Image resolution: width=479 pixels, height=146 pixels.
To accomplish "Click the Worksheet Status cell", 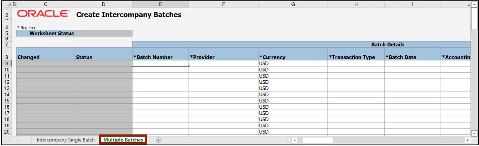I will (74, 33).
